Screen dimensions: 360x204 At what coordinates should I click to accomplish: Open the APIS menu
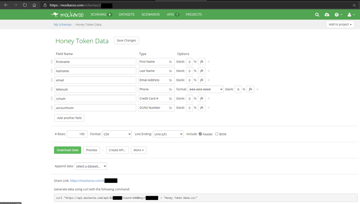[173, 14]
